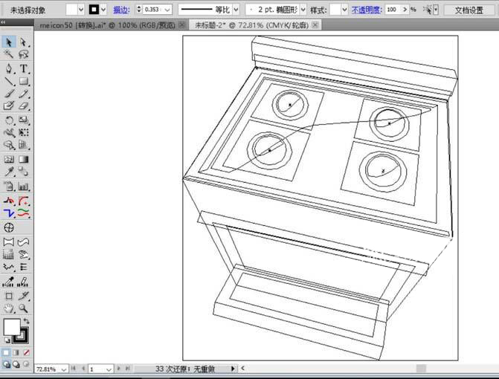Choose the Magic Wand tool
This screenshot has height=379, width=499.
click(x=9, y=54)
